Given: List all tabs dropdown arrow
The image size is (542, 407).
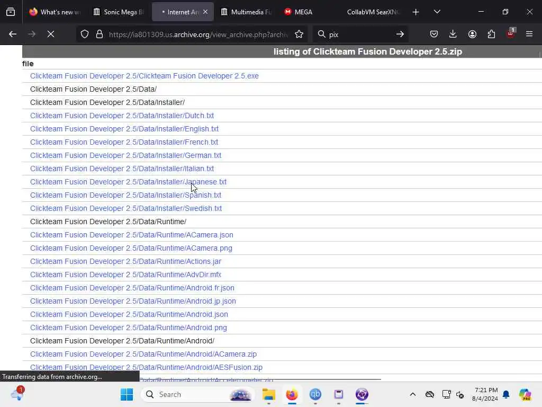Looking at the screenshot, I should click(x=437, y=12).
